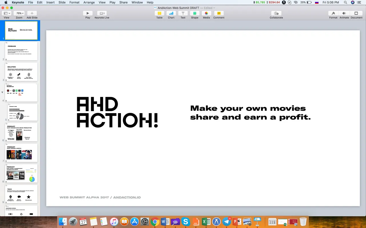Open App Store from the Dock
Image resolution: width=366 pixels, height=228 pixels.
point(134,221)
